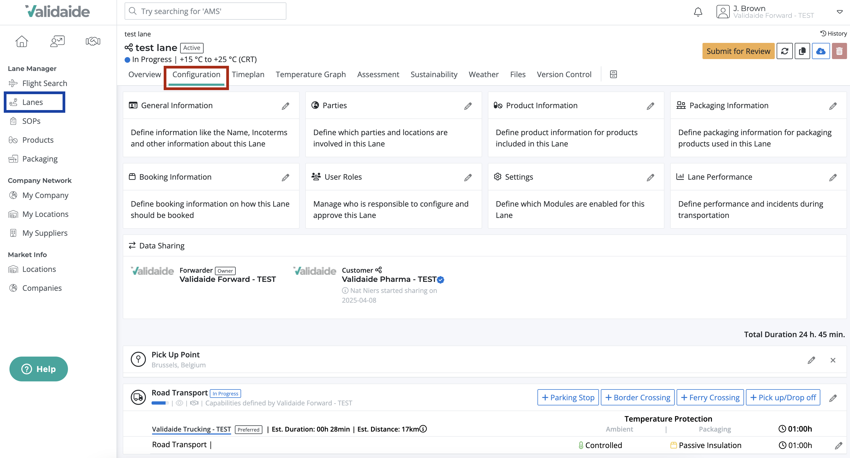Edit Parties with pencil icon
Screen dimensions: 850x458
(468, 106)
